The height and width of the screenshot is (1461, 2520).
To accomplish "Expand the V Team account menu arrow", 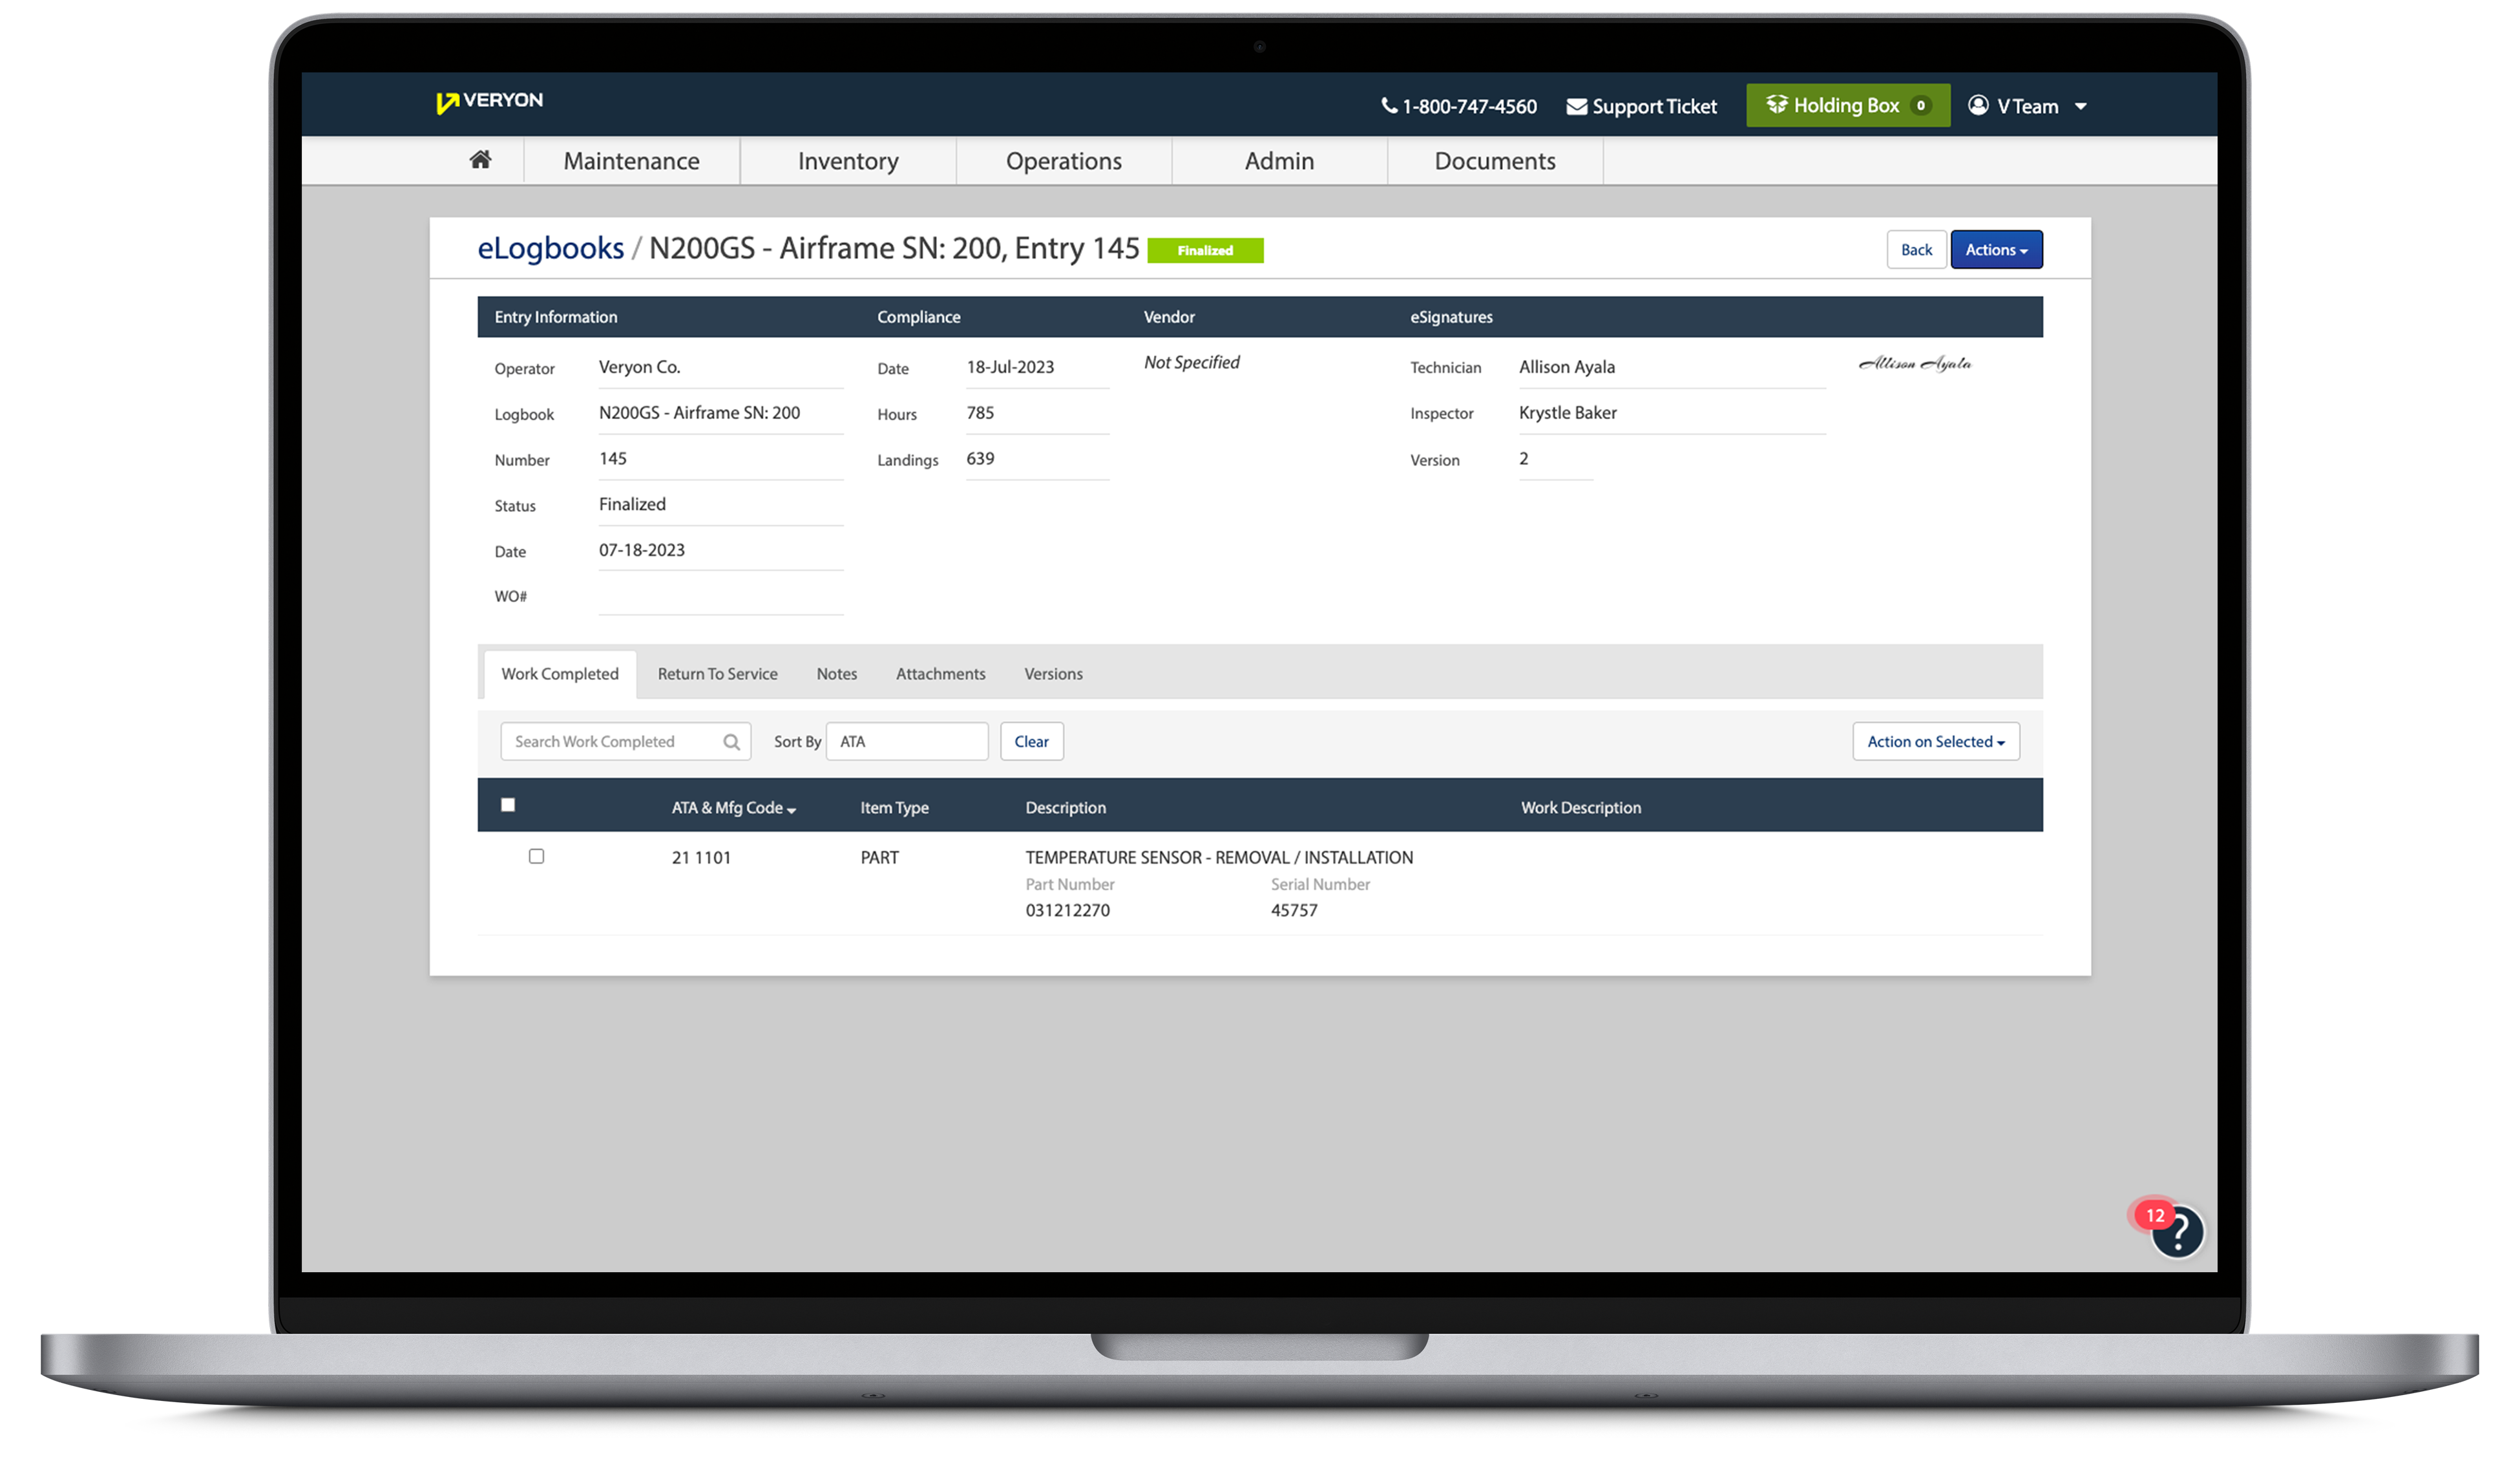I will click(2080, 106).
